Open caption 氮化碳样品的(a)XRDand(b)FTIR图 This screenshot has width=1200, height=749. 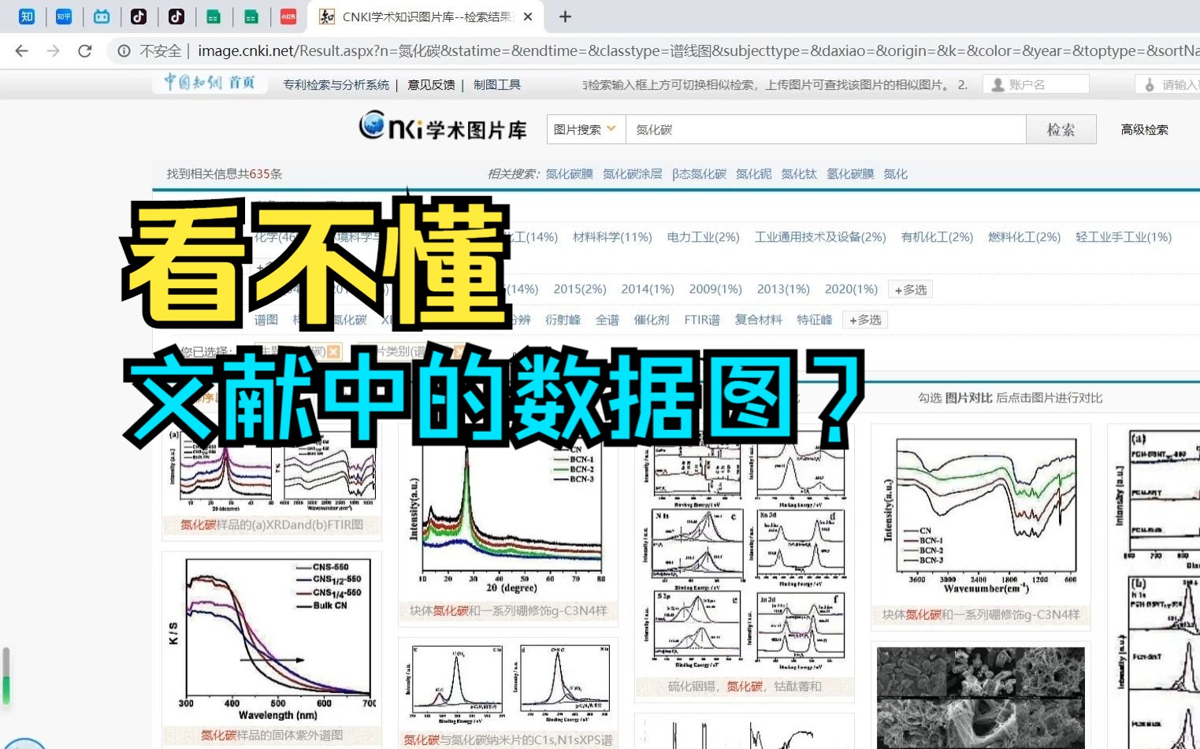(272, 525)
